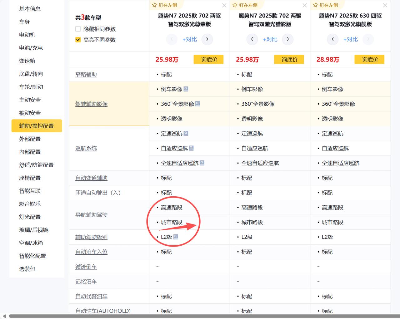
Task: Click the highlighted 辅助/操控配置 sidebar item
Action: [37, 126]
